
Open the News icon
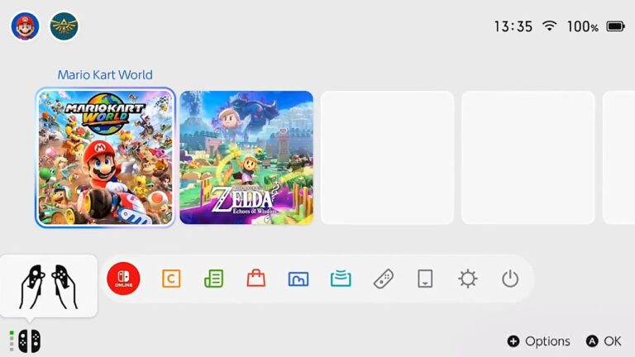214,278
